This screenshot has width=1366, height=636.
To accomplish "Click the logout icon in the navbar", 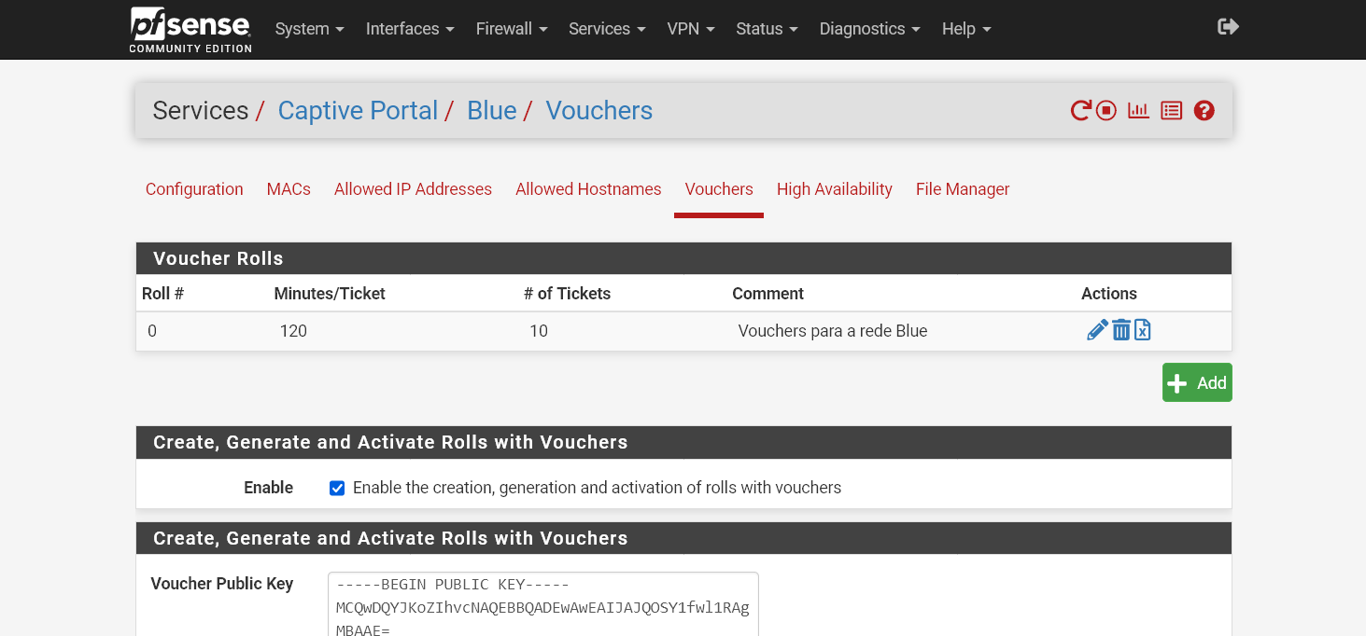I will point(1228,27).
